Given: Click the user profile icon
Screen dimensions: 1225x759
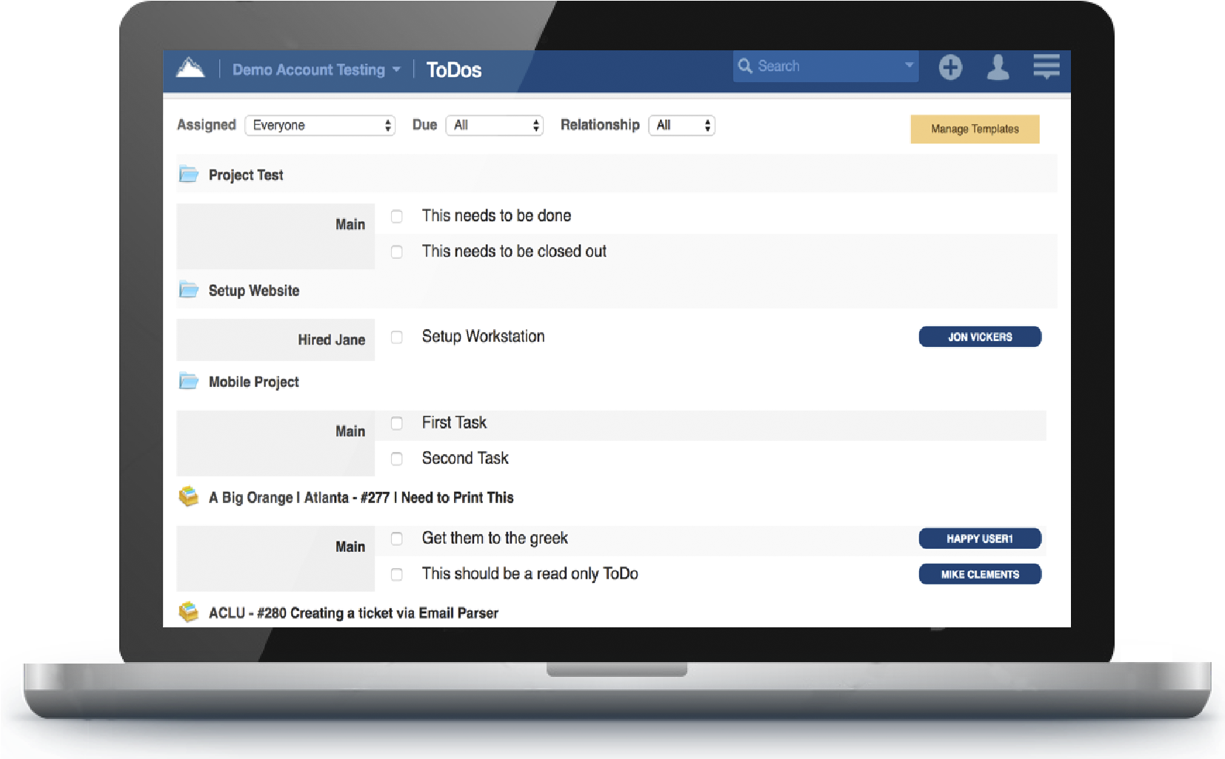Looking at the screenshot, I should 998,67.
